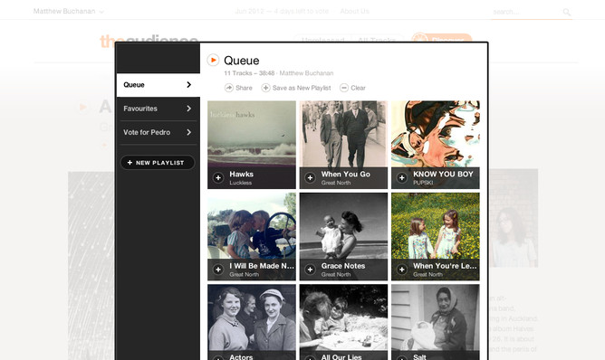
Task: Add Hawks track with its plus icon
Action: pyautogui.click(x=218, y=177)
